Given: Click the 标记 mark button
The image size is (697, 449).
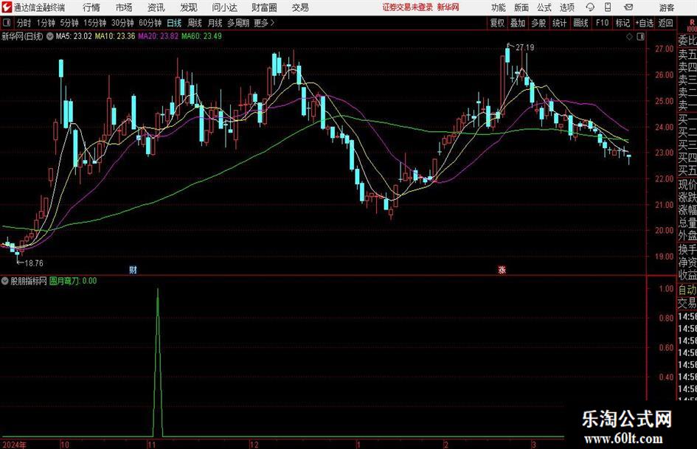Looking at the screenshot, I should pyautogui.click(x=623, y=23).
